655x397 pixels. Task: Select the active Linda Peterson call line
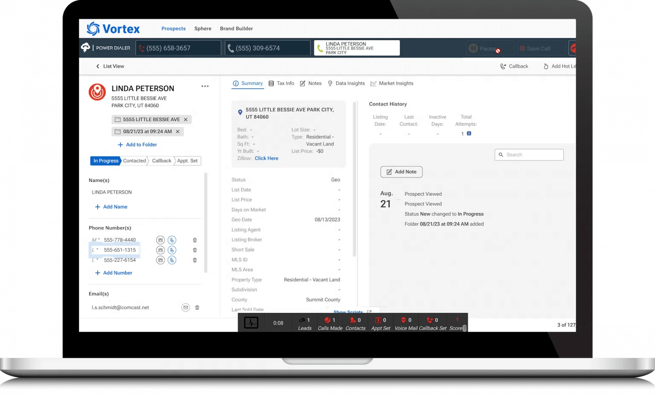point(357,48)
